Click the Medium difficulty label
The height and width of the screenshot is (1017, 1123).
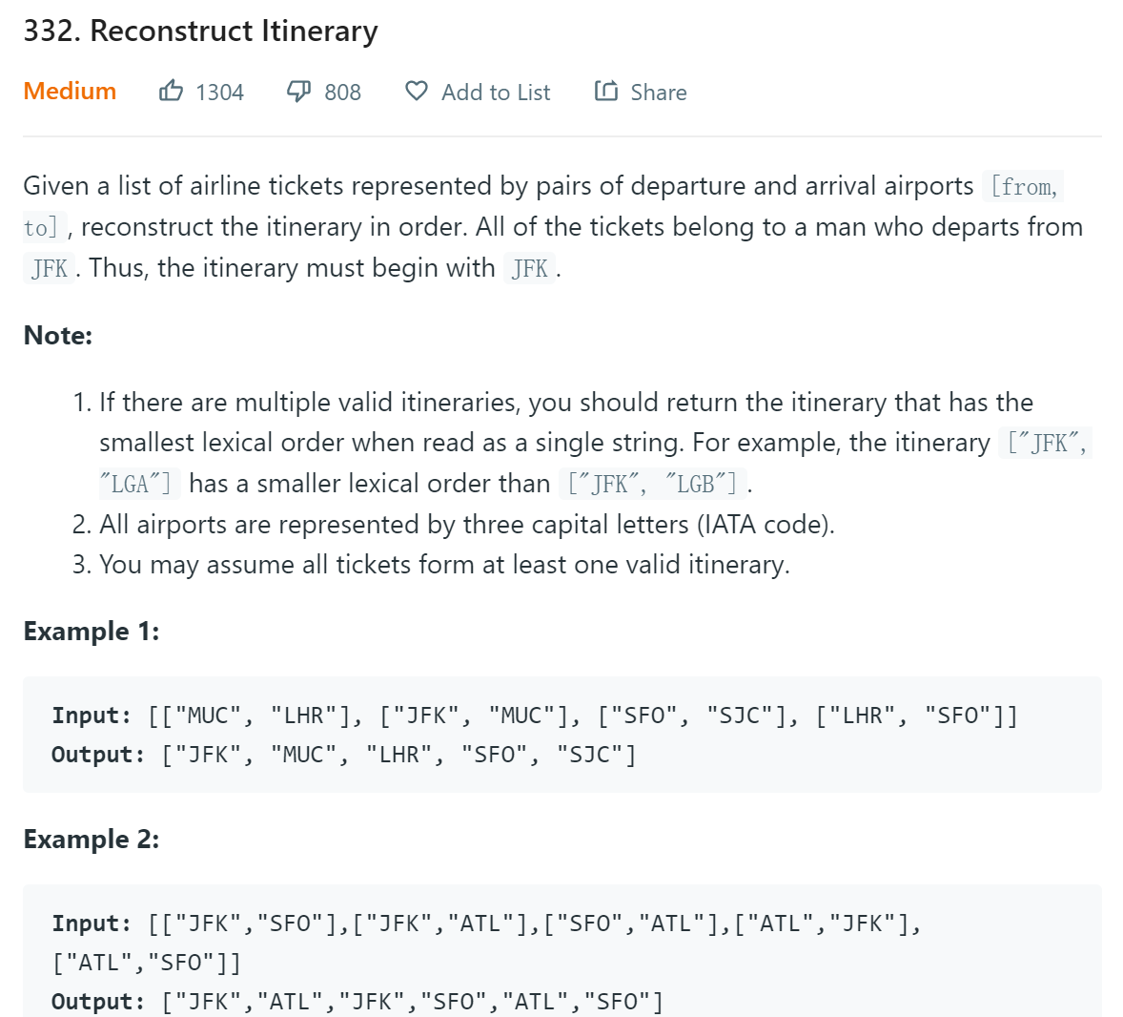click(70, 91)
